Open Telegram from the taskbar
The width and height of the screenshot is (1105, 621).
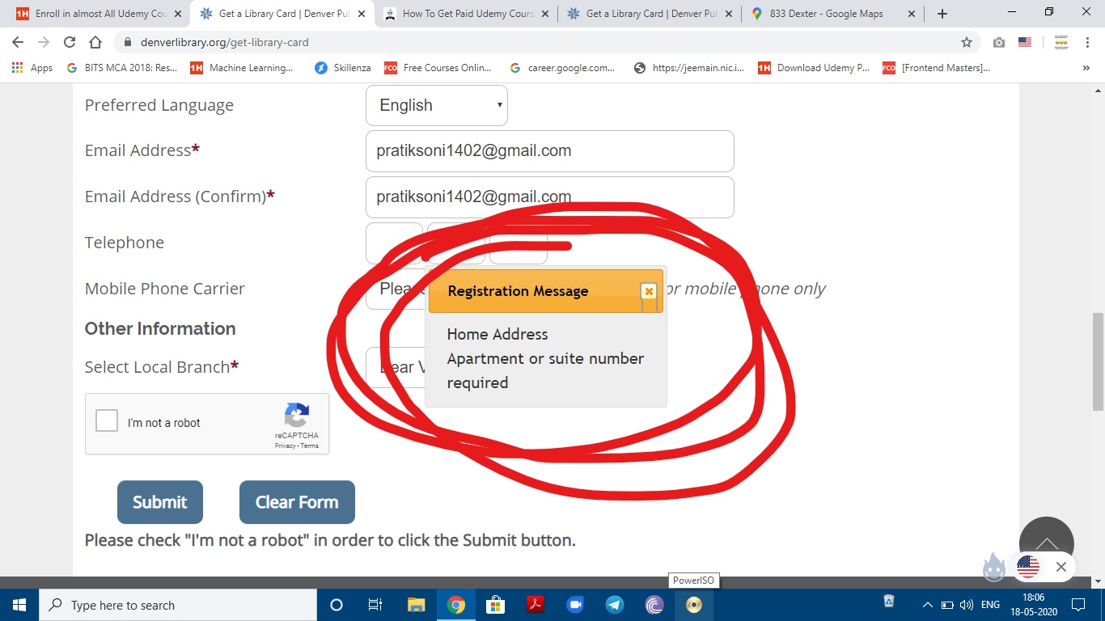pos(614,605)
